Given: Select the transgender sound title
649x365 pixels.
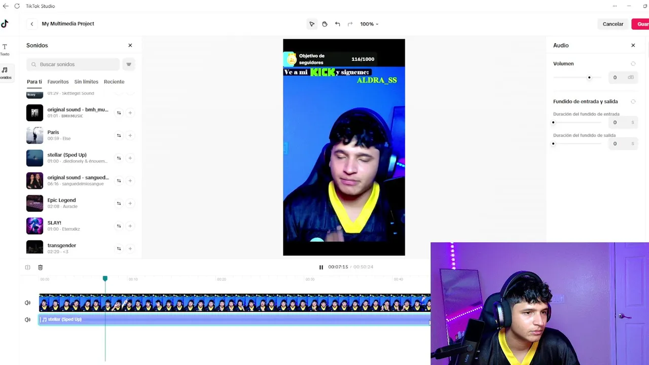Looking at the screenshot, I should 61,245.
